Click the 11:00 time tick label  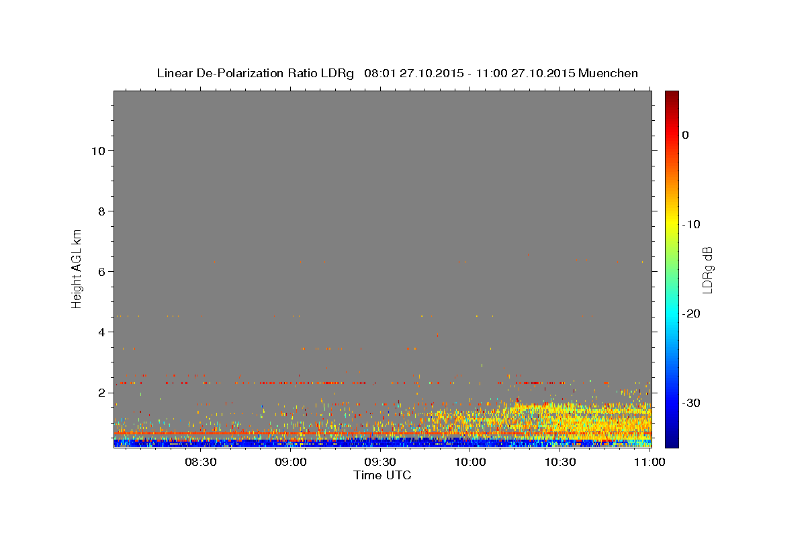(649, 462)
